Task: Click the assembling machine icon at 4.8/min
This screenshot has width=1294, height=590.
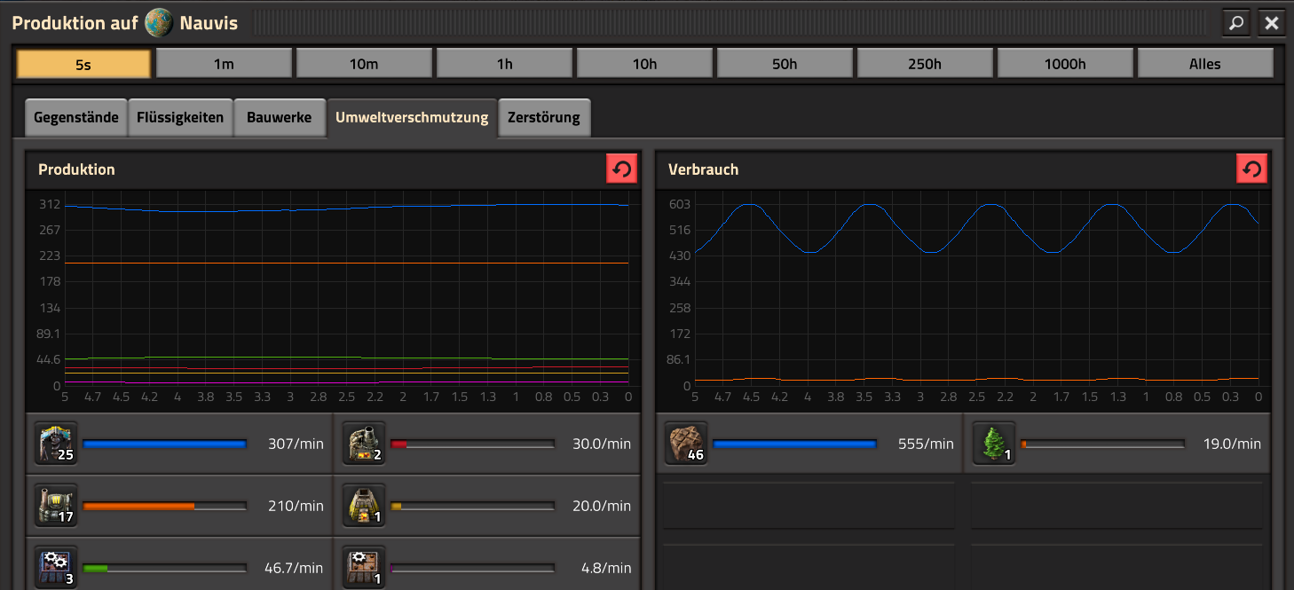Action: [364, 567]
